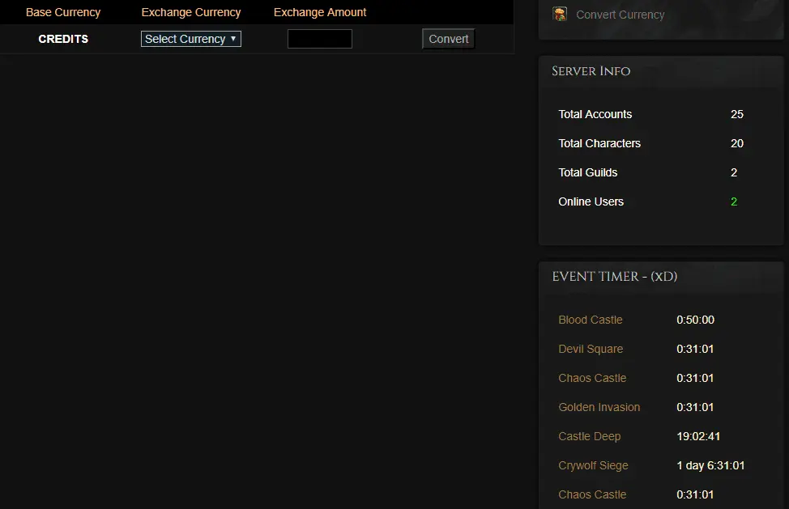Click the Total Accounts value 25
Viewport: 789px width, 509px height.
[x=736, y=114]
